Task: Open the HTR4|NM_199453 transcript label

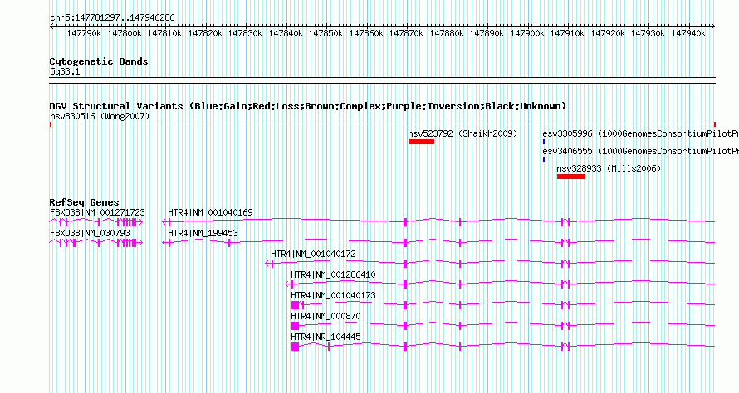Action: (x=203, y=234)
